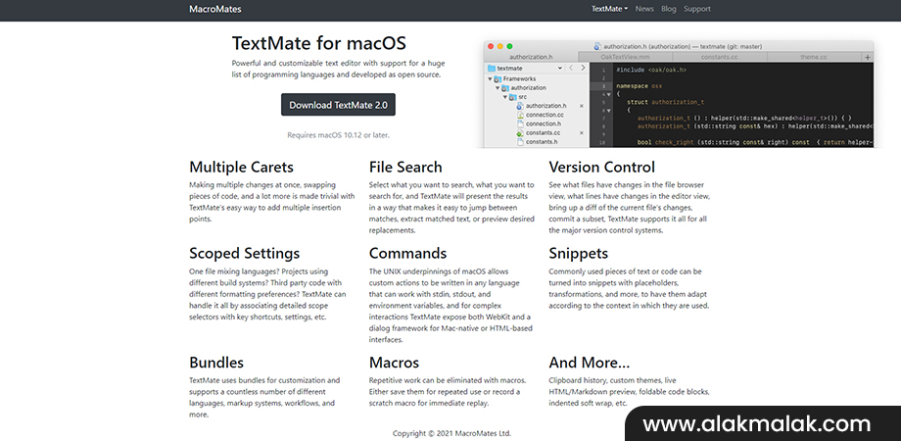Click the Frameworks folder icon
901x441 pixels.
pyautogui.click(x=498, y=78)
